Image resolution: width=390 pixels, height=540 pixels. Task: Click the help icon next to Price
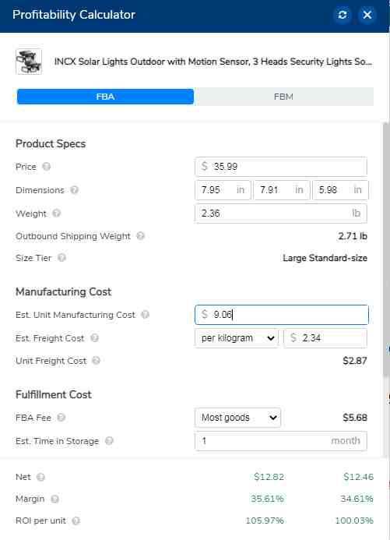[47, 167]
